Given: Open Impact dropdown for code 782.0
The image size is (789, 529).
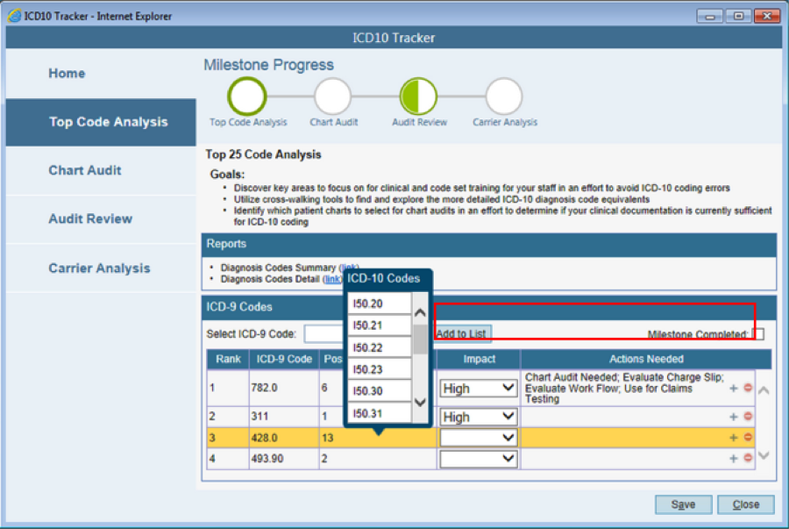Looking at the screenshot, I should (479, 389).
